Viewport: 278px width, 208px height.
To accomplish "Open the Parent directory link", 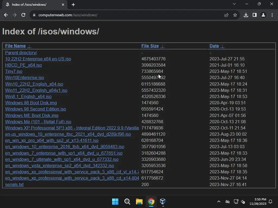I will [x=21, y=53].
